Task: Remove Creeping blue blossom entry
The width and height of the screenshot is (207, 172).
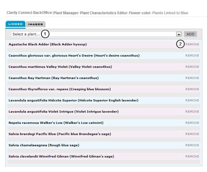Action: (192, 89)
